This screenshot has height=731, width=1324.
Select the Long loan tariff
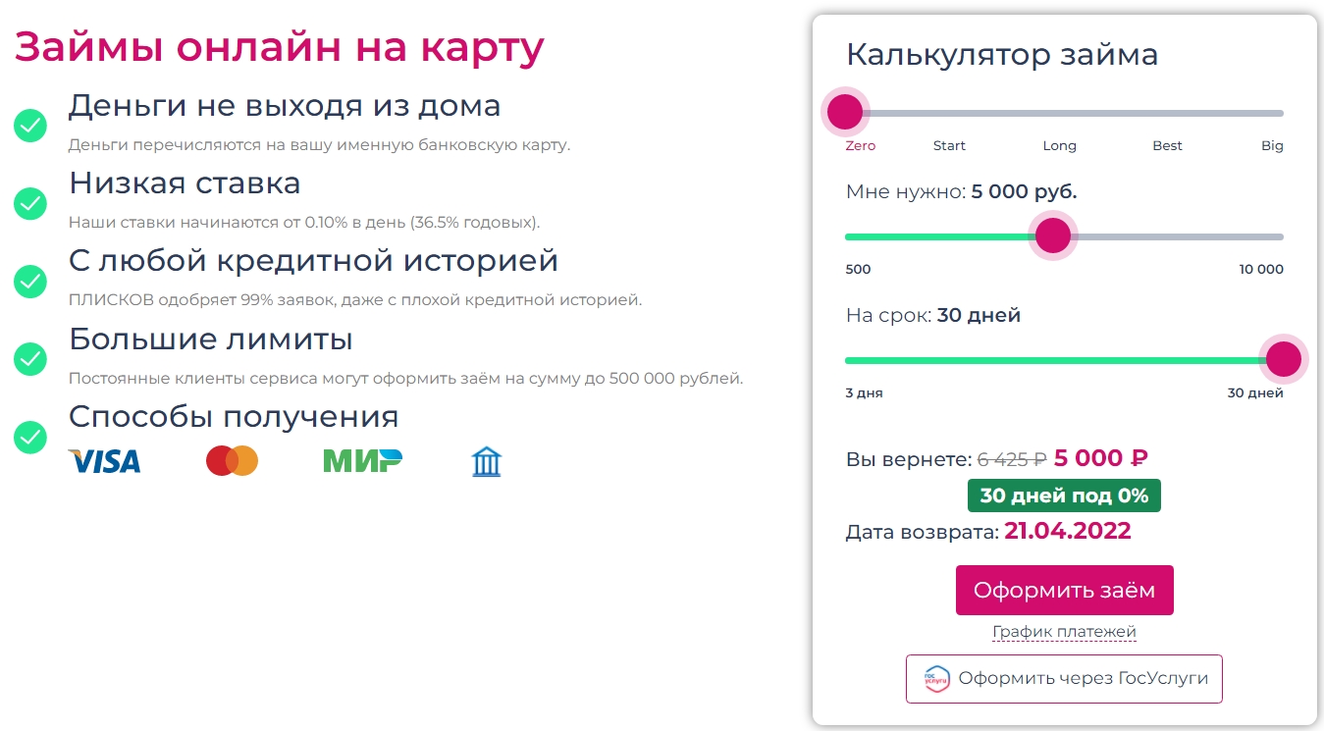click(1059, 145)
